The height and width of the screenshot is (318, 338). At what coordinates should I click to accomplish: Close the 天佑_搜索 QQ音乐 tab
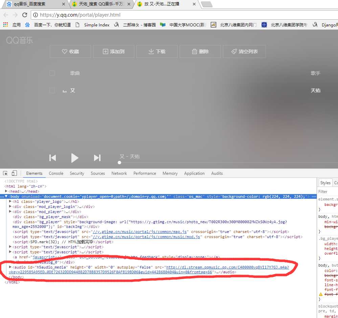tap(129, 4)
